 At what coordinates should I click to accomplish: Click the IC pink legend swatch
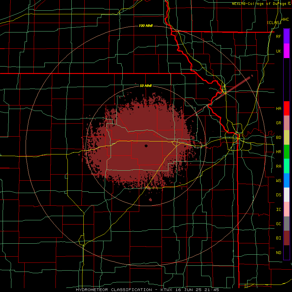(x=286, y=209)
